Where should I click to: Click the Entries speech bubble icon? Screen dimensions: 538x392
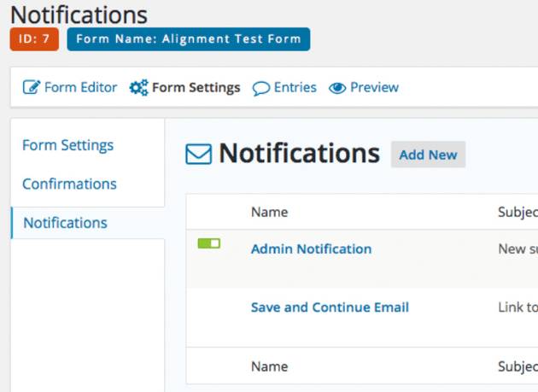click(x=261, y=88)
